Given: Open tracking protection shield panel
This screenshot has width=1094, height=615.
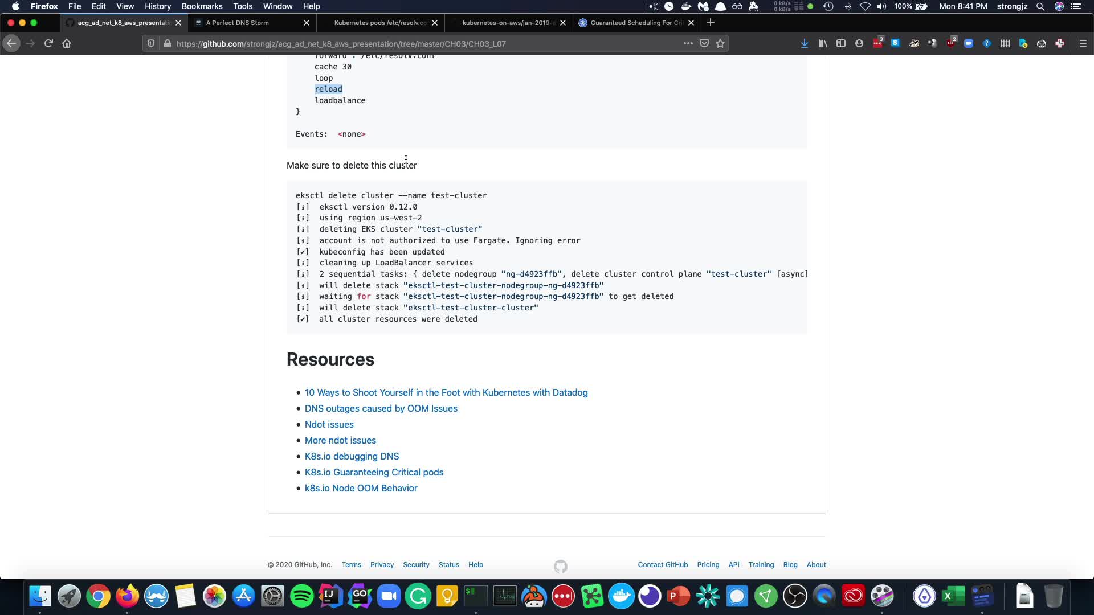Looking at the screenshot, I should click(x=151, y=43).
